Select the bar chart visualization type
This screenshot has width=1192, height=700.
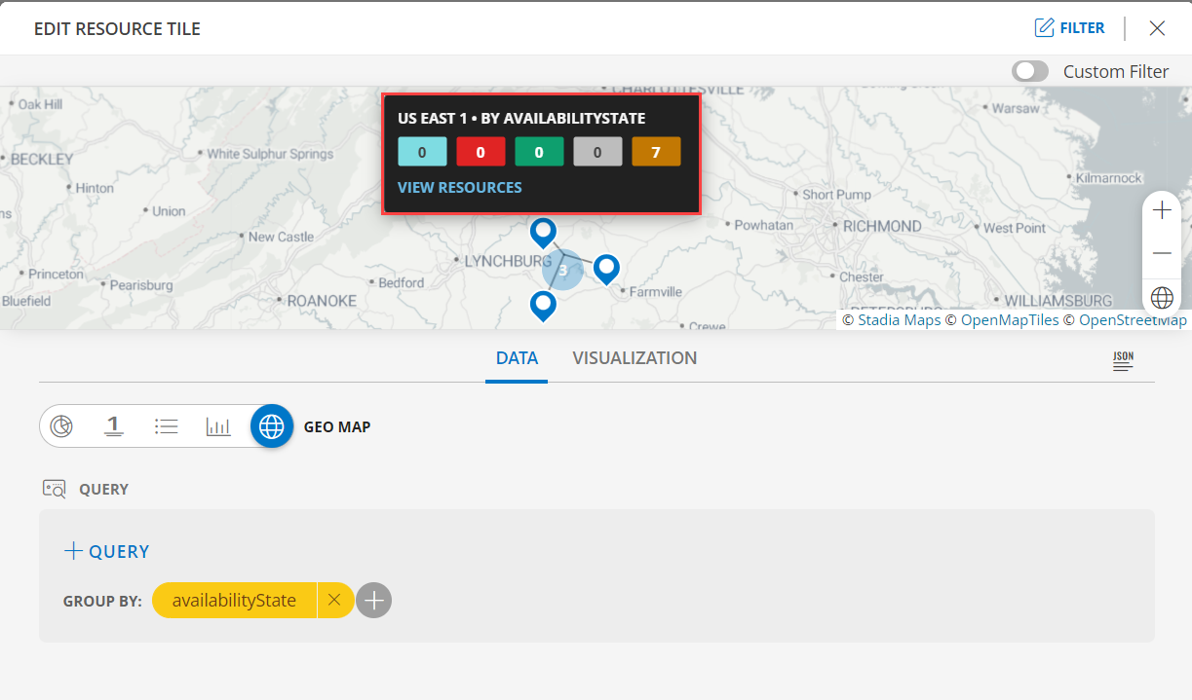218,425
